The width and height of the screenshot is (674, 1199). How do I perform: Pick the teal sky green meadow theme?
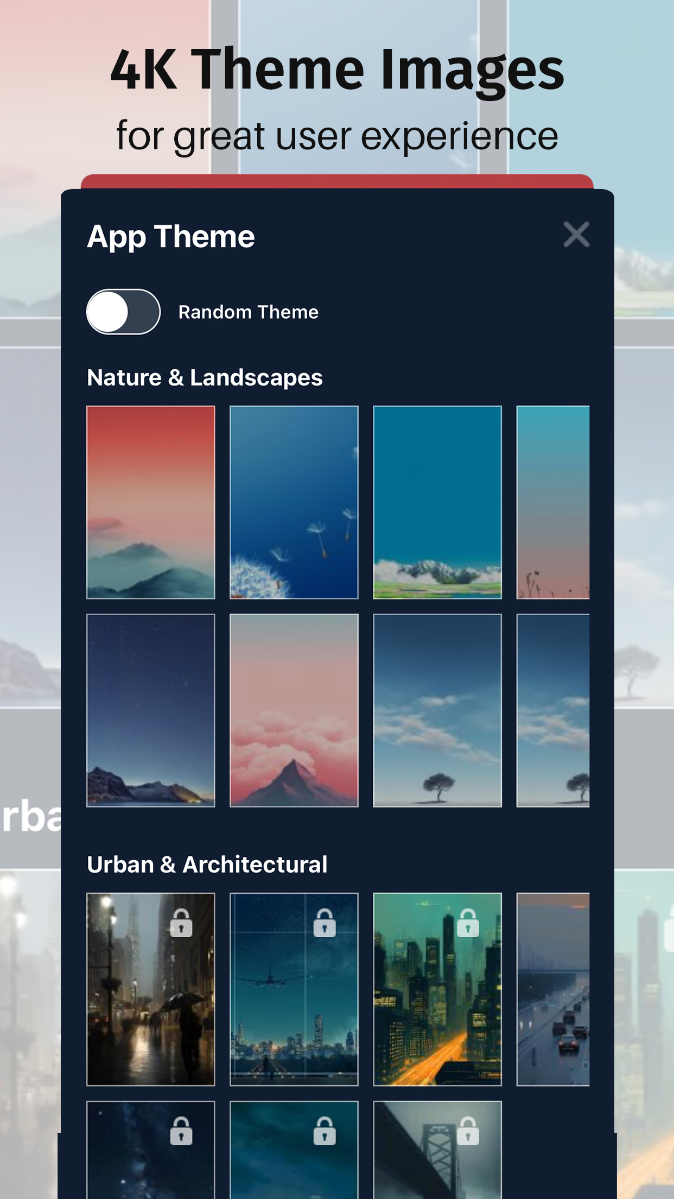(x=437, y=502)
